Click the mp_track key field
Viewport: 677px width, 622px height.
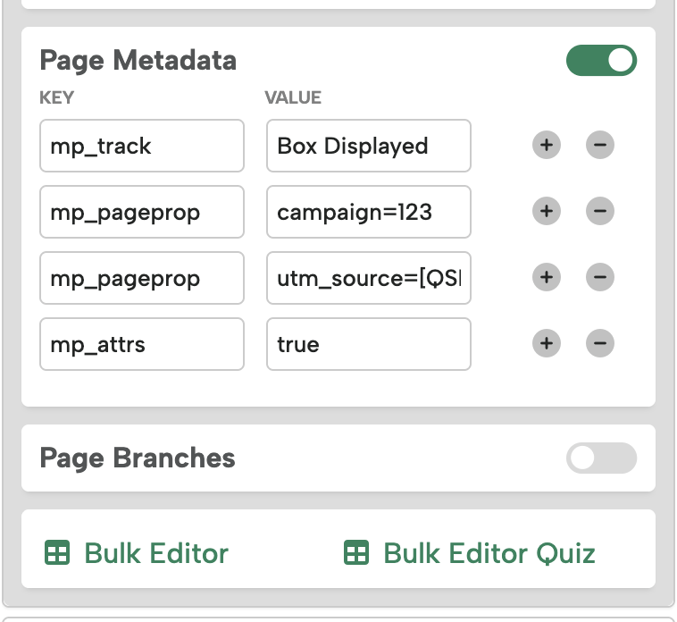tap(141, 146)
